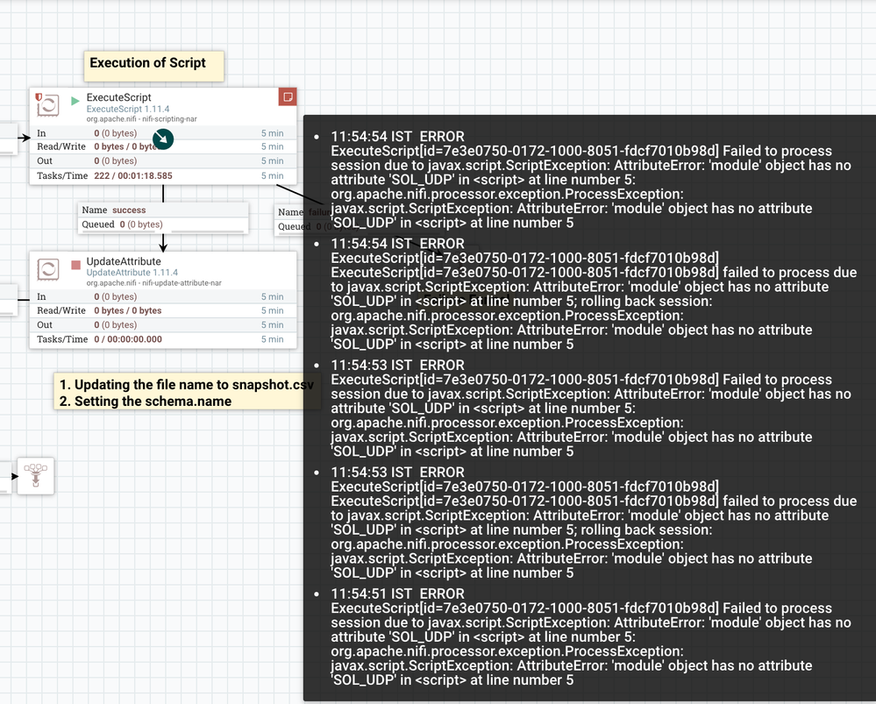Click the second 11:54:54 IST ERROR bulletin entry
Screen dimensions: 876x704
(x=594, y=294)
